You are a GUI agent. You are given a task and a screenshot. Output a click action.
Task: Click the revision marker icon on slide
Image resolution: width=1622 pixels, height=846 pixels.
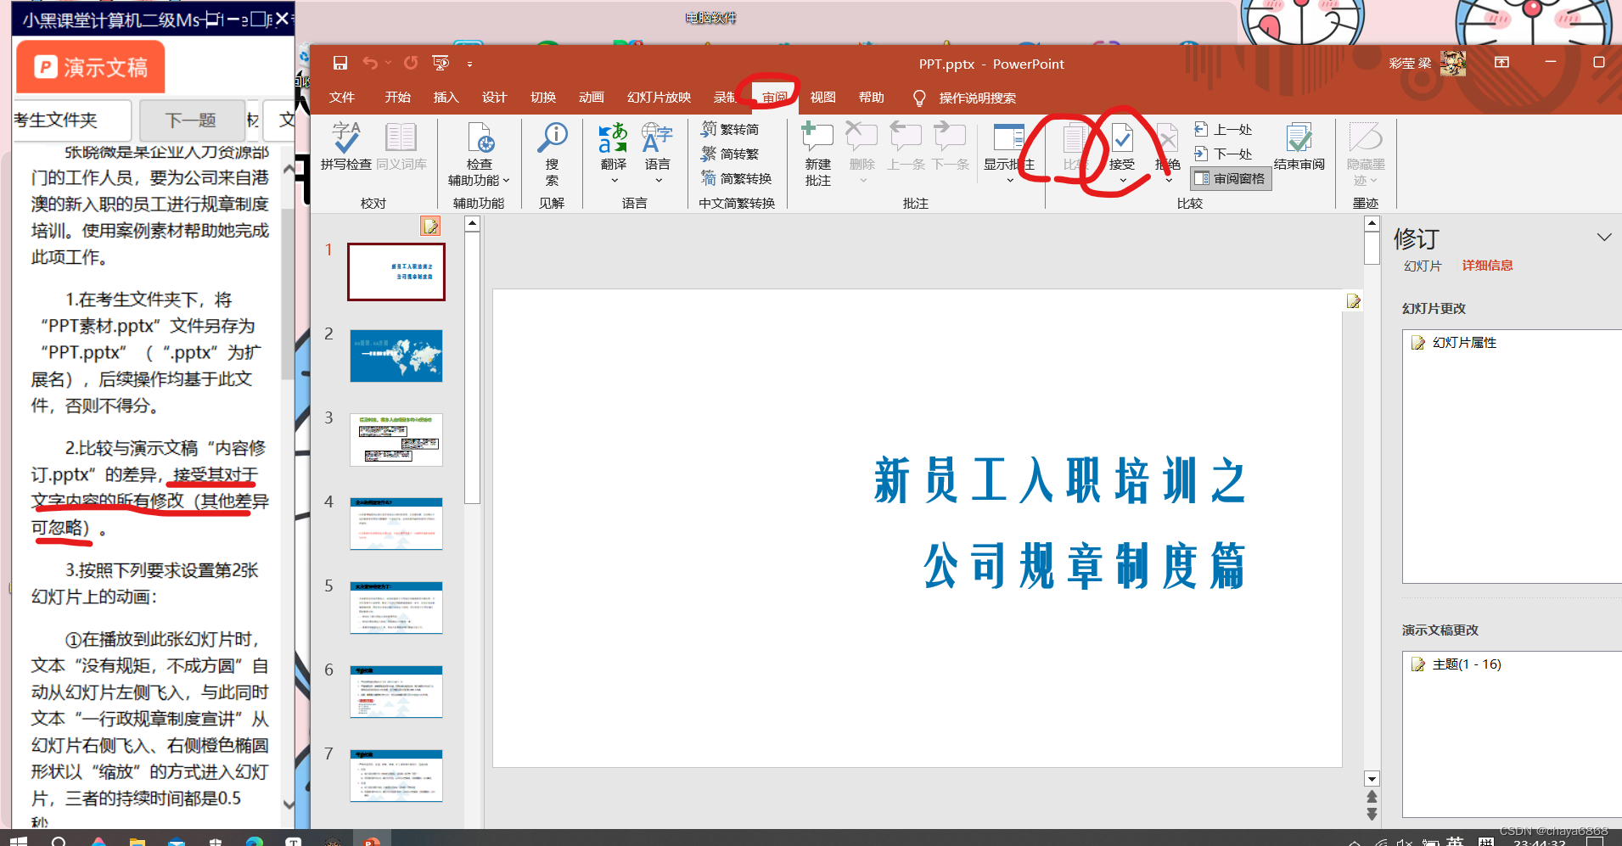(x=1353, y=301)
